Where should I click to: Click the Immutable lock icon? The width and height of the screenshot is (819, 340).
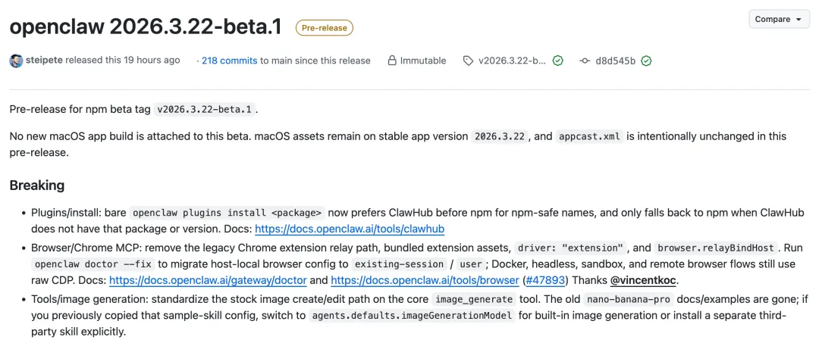(392, 61)
